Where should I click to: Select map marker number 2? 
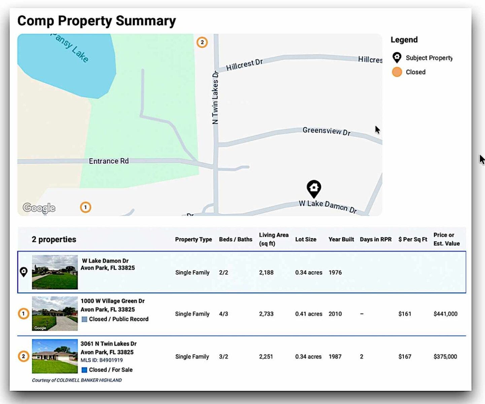202,42
